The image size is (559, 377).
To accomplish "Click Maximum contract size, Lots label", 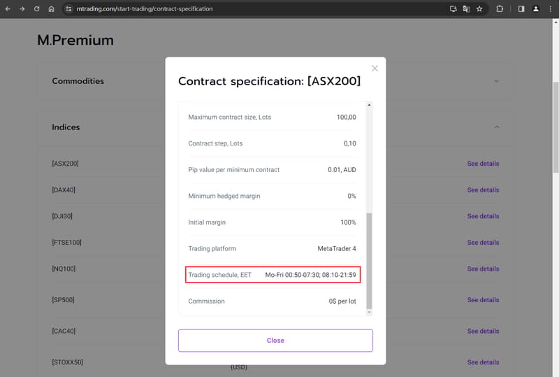I will tap(230, 117).
